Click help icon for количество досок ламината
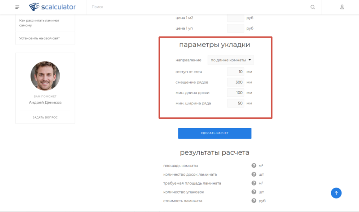Viewport: 359px width, 212px height. (254, 174)
